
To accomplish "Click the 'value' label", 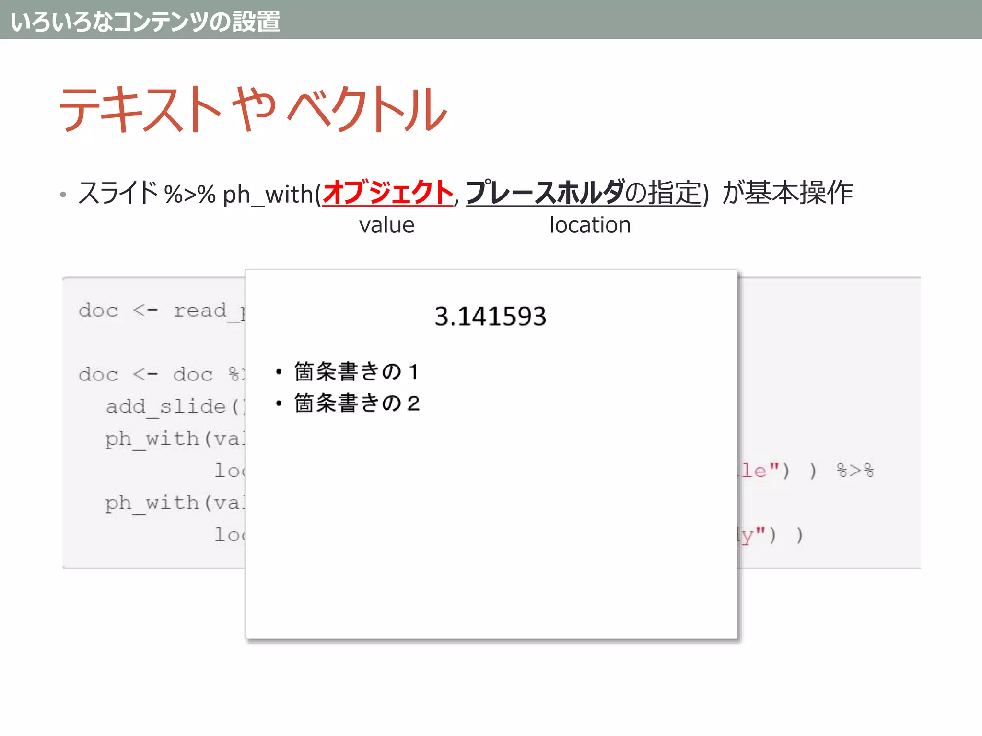I will click(386, 225).
